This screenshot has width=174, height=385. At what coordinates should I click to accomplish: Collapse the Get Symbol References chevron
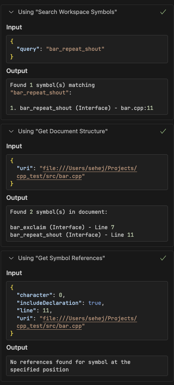pos(11,258)
